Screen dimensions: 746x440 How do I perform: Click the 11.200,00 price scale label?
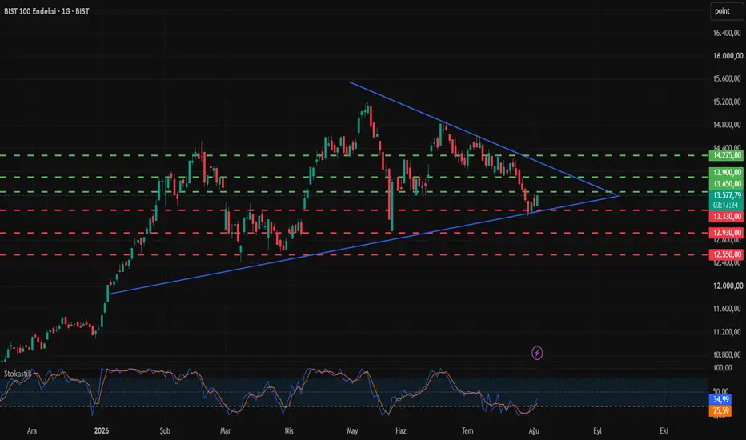coord(727,331)
